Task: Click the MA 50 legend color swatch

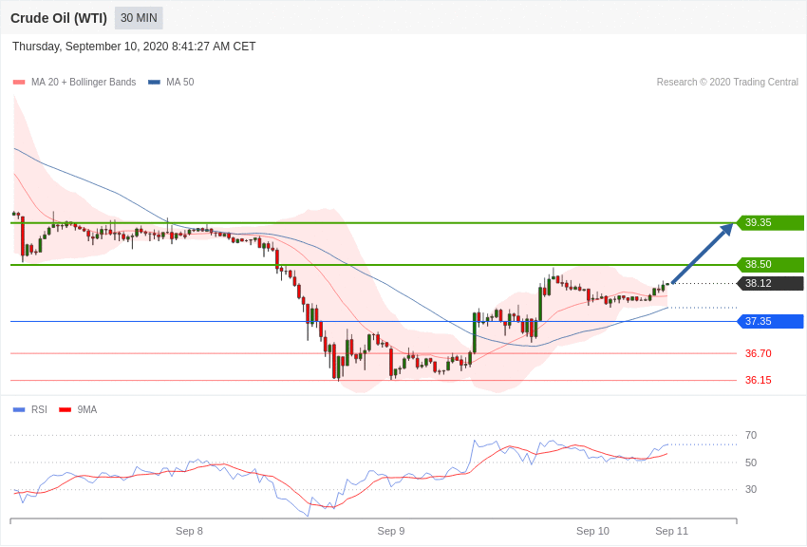Action: pos(154,82)
